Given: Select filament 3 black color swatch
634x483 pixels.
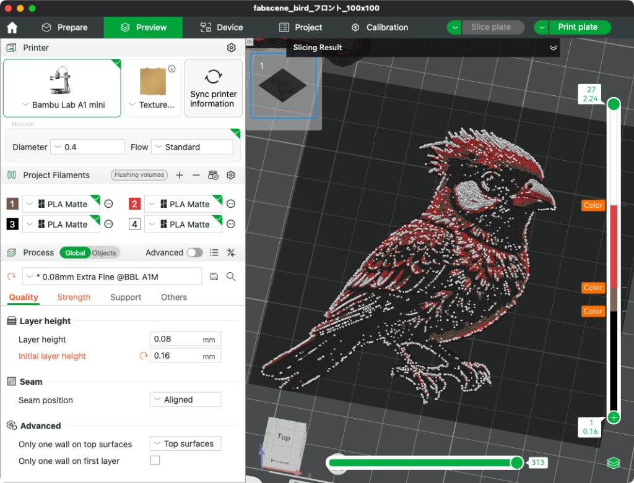Looking at the screenshot, I should (12, 224).
